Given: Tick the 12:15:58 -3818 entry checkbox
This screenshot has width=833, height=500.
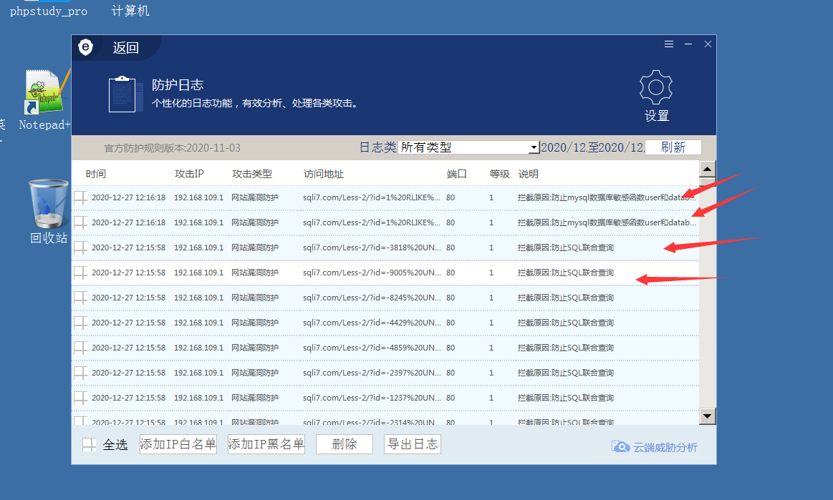Looking at the screenshot, I should click(x=81, y=247).
